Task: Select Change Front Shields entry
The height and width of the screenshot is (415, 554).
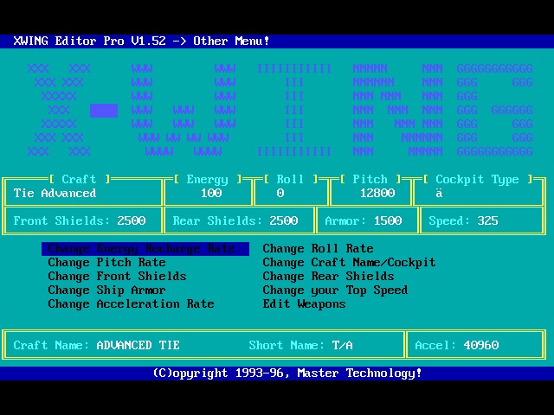Action: click(x=117, y=277)
